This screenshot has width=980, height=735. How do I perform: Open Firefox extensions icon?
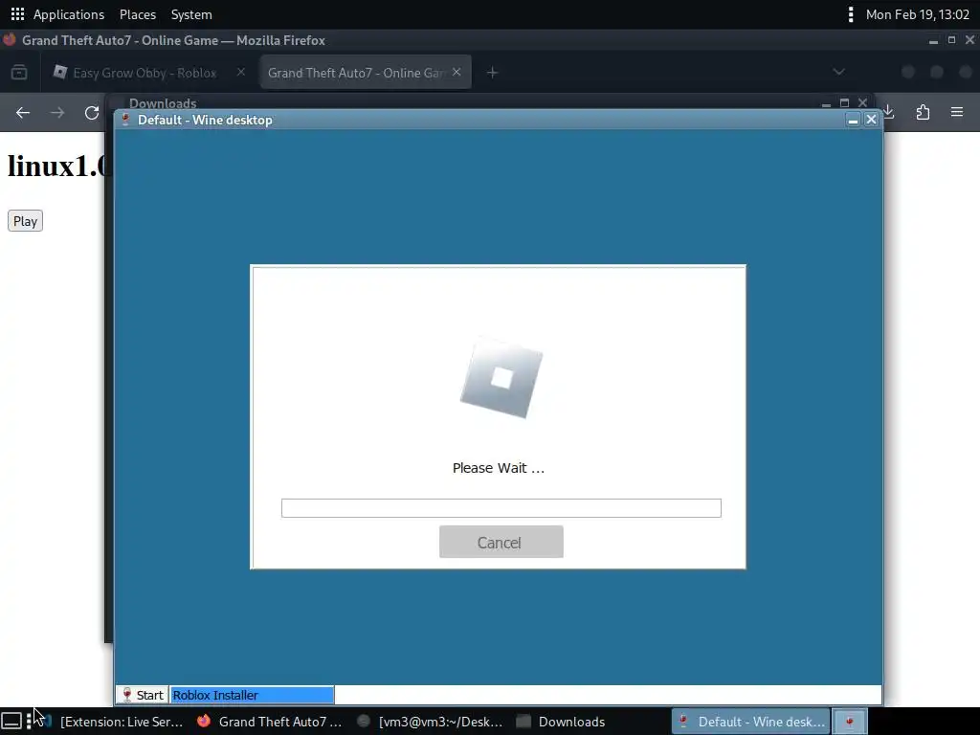click(923, 113)
